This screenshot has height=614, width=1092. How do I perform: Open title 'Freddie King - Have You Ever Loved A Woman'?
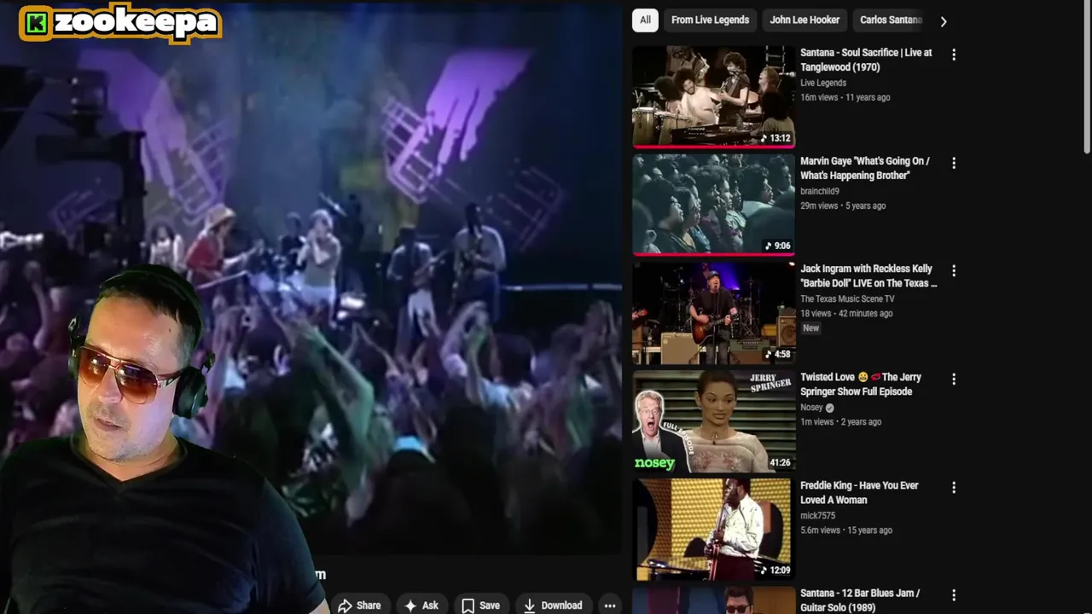pos(859,493)
